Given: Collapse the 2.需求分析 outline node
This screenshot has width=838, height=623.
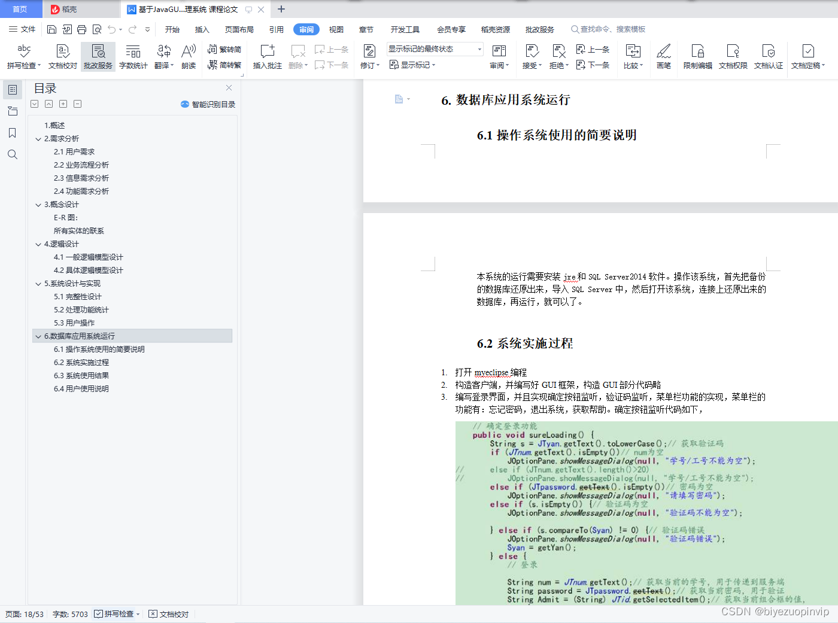Looking at the screenshot, I should pos(38,139).
